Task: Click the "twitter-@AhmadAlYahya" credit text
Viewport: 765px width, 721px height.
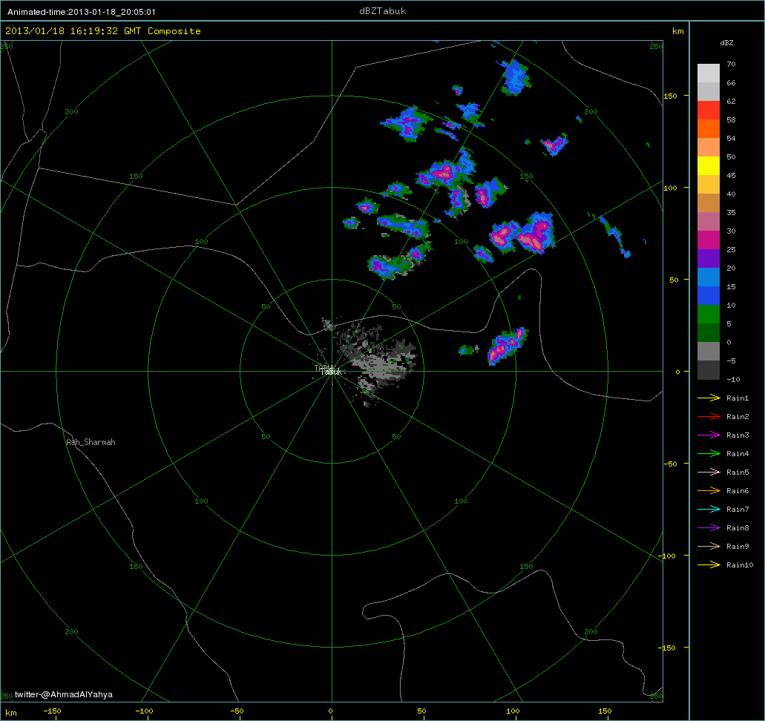Action: tap(64, 694)
